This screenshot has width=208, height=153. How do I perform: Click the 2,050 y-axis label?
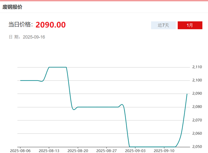[x=197, y=147]
